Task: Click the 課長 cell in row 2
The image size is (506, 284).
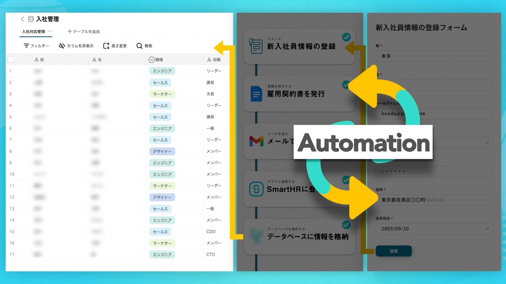Action: point(210,83)
